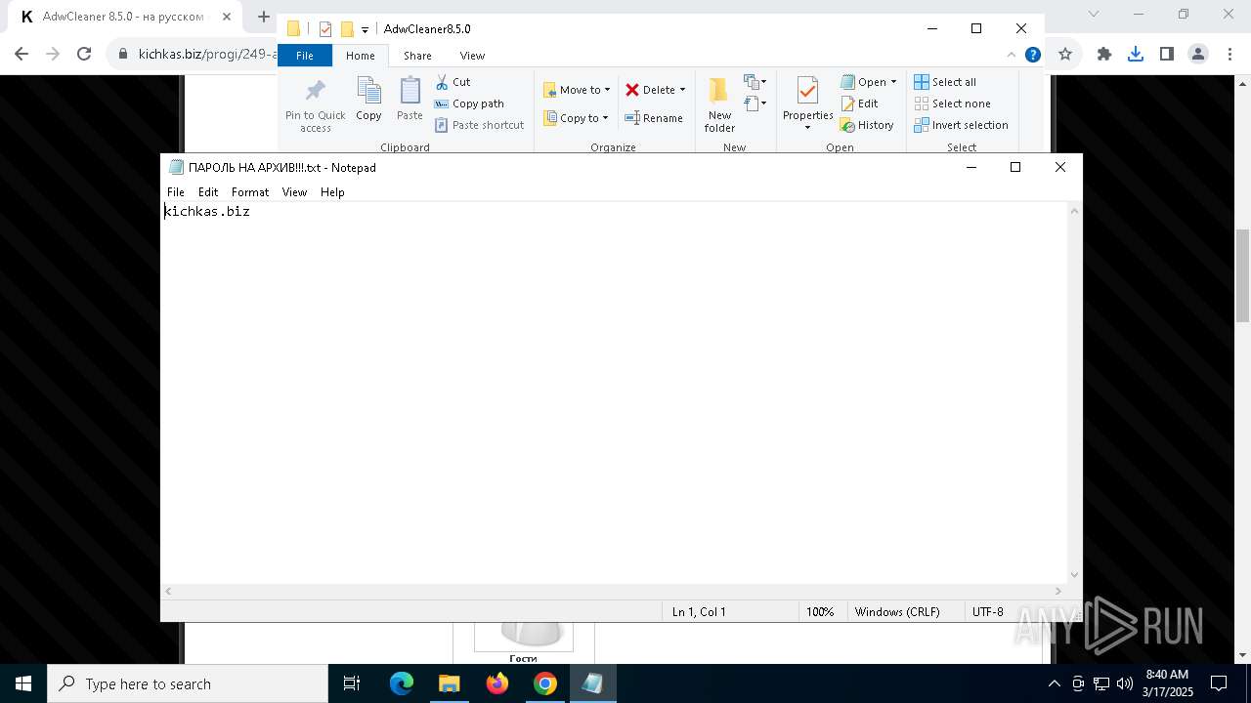Screen dimensions: 1251x703
Task: Open the Windows Start menu
Action: pos(23,683)
